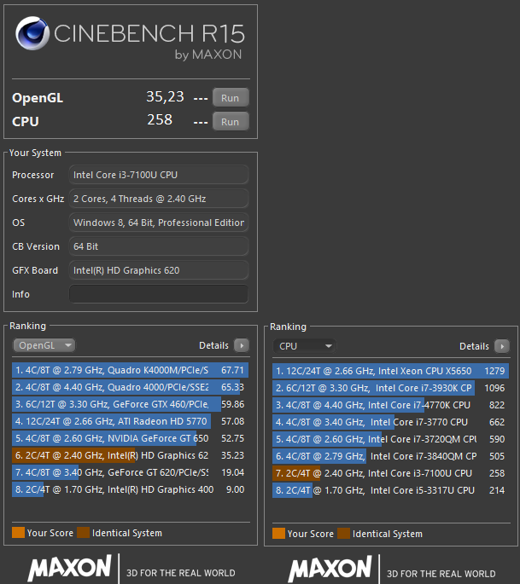520x584 pixels.
Task: Click into the Info text field
Action: [x=159, y=294]
